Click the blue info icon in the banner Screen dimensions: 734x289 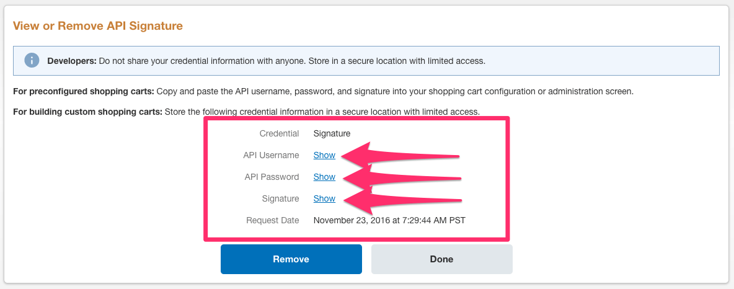pyautogui.click(x=32, y=61)
